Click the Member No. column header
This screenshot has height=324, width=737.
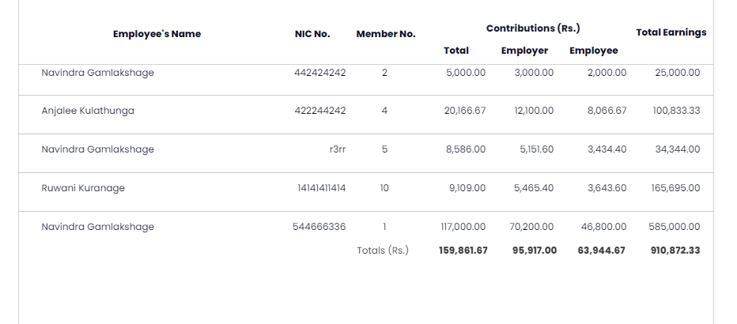[x=385, y=34]
